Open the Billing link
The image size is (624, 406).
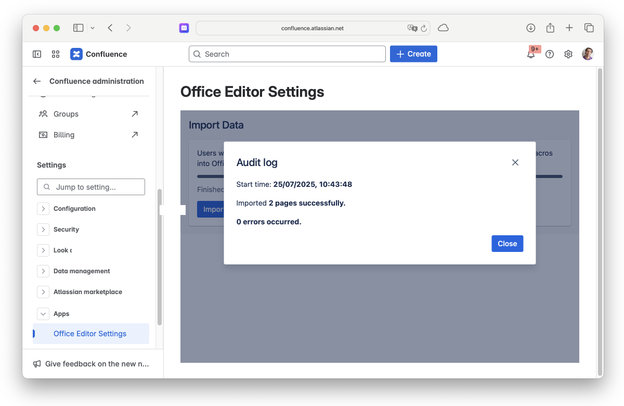(89, 135)
